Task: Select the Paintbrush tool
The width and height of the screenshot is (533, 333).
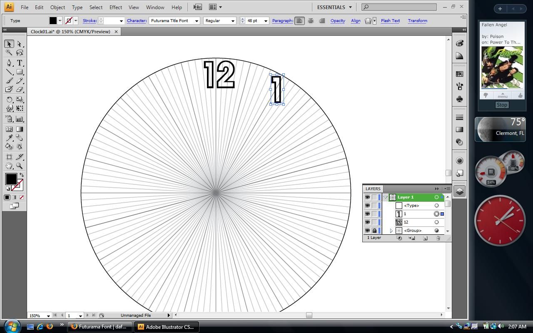Action: point(9,81)
